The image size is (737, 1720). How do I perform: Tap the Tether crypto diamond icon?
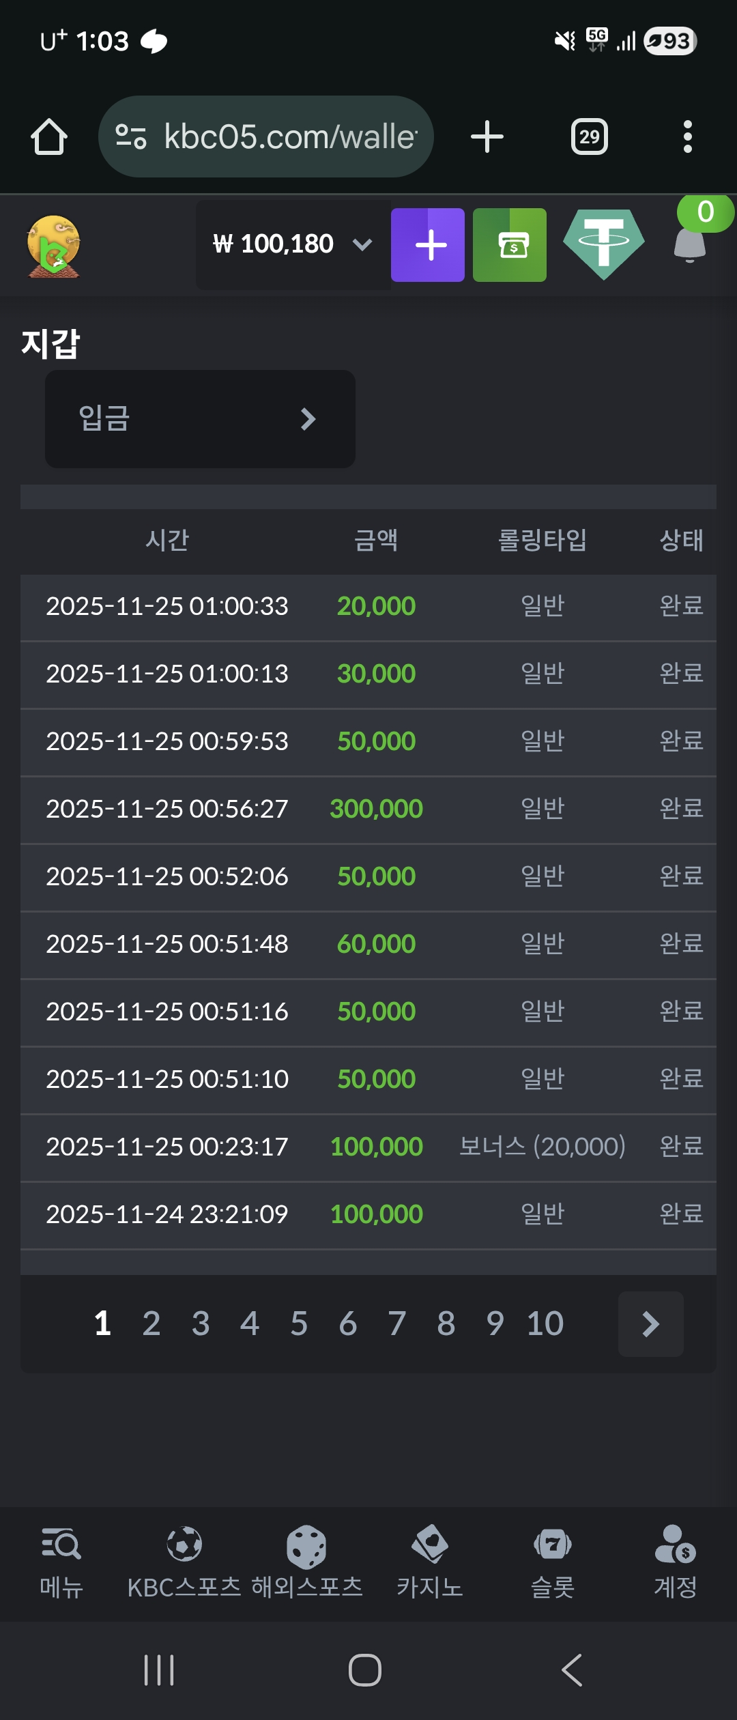[x=603, y=244]
